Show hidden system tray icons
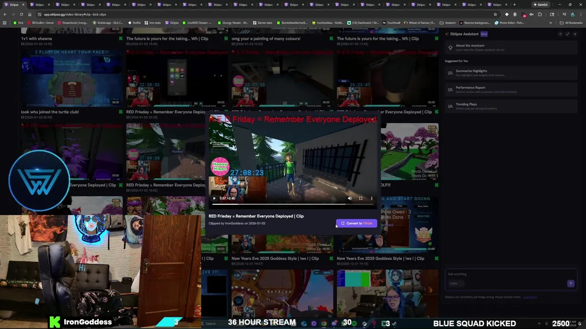The image size is (586, 329). 539,324
